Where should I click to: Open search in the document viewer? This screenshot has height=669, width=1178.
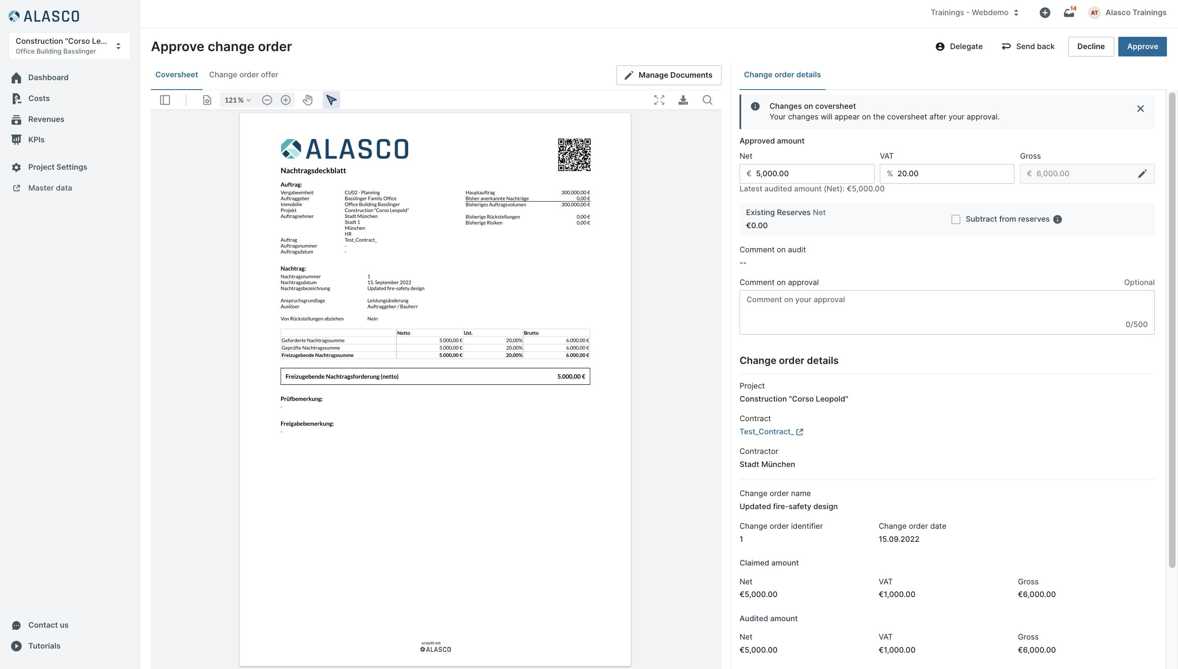[708, 100]
